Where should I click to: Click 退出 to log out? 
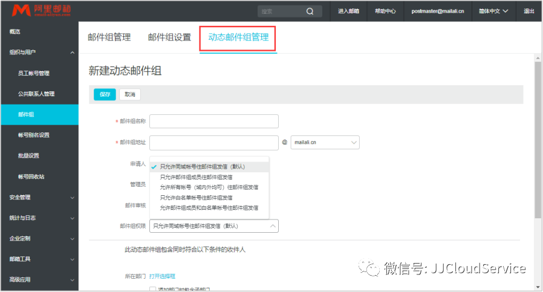529,11
